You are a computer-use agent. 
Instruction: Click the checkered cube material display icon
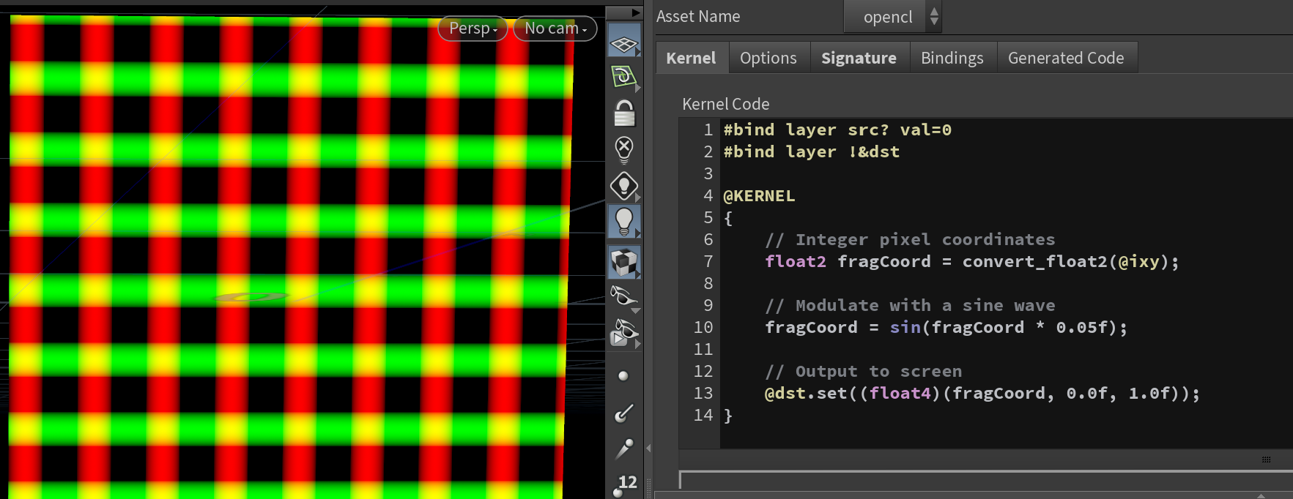point(624,261)
